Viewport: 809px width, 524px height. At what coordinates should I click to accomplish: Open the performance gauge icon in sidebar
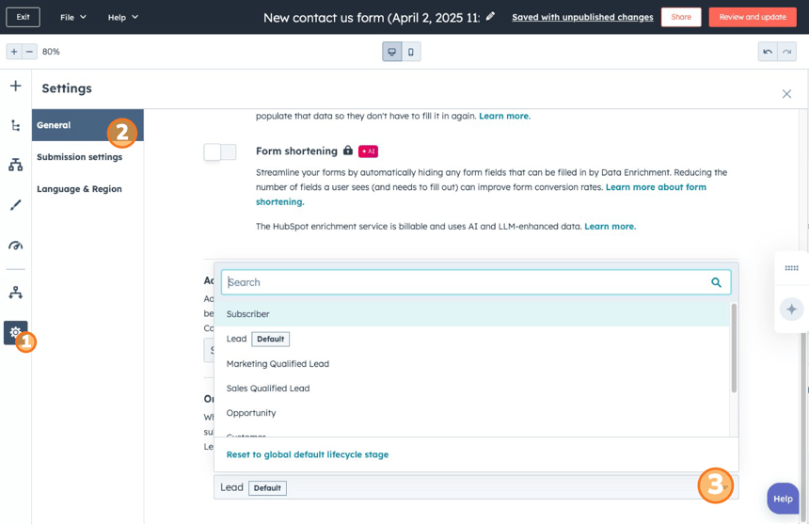[15, 245]
